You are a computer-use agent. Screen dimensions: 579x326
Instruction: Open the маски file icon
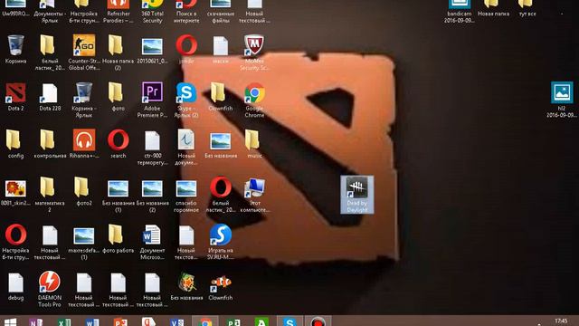coord(221,49)
